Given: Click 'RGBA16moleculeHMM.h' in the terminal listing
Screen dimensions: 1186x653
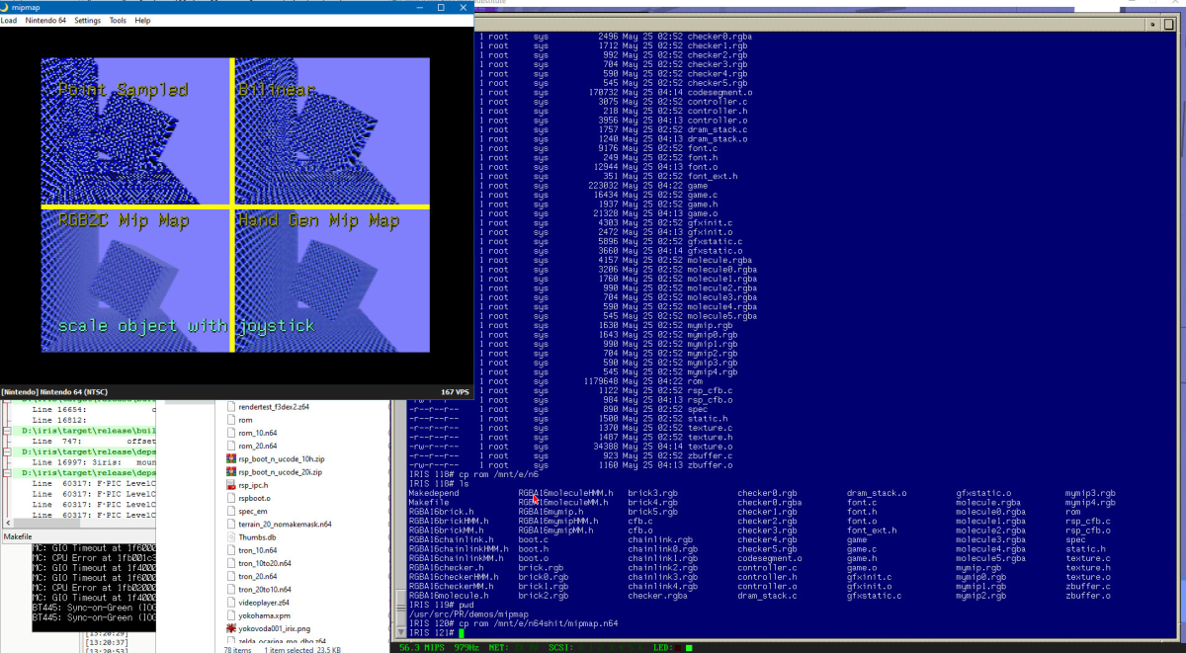Looking at the screenshot, I should coord(565,493).
